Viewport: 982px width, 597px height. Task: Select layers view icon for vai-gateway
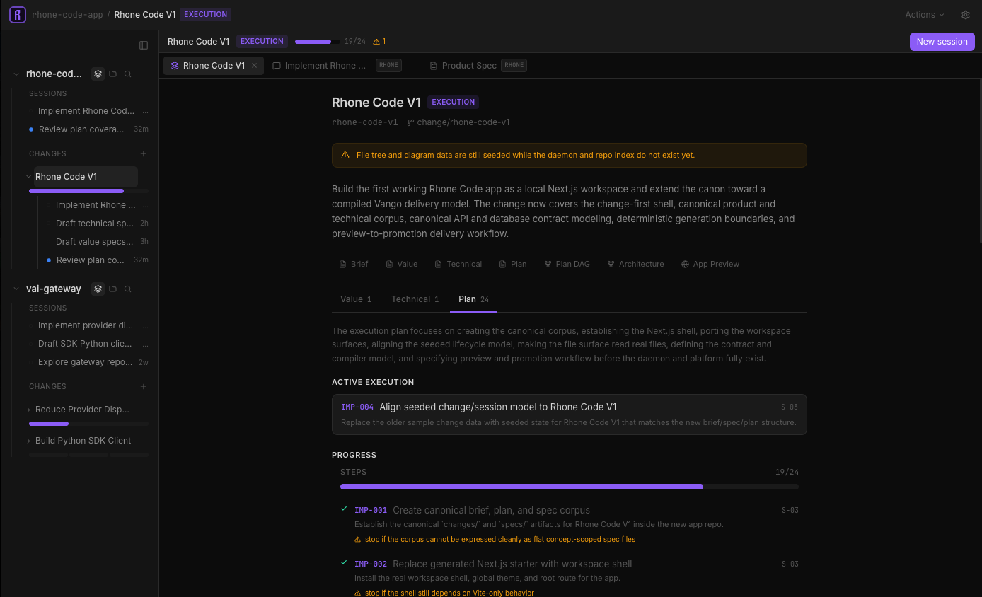pos(98,289)
